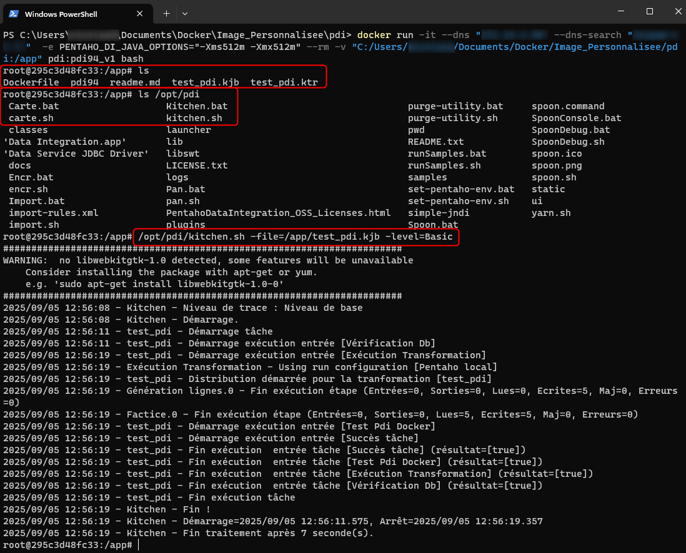
Task: Click 'import-rules.xml' in the listing
Action: (53, 213)
